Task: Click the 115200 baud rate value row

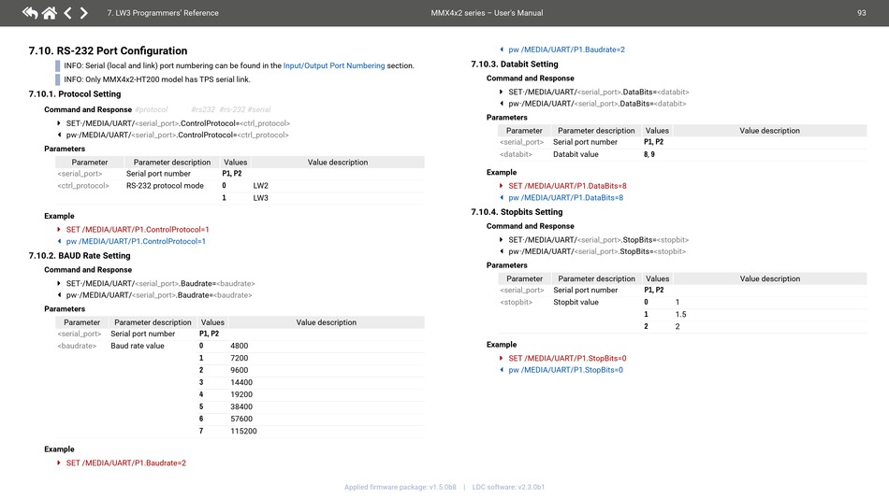Action: 243,432
